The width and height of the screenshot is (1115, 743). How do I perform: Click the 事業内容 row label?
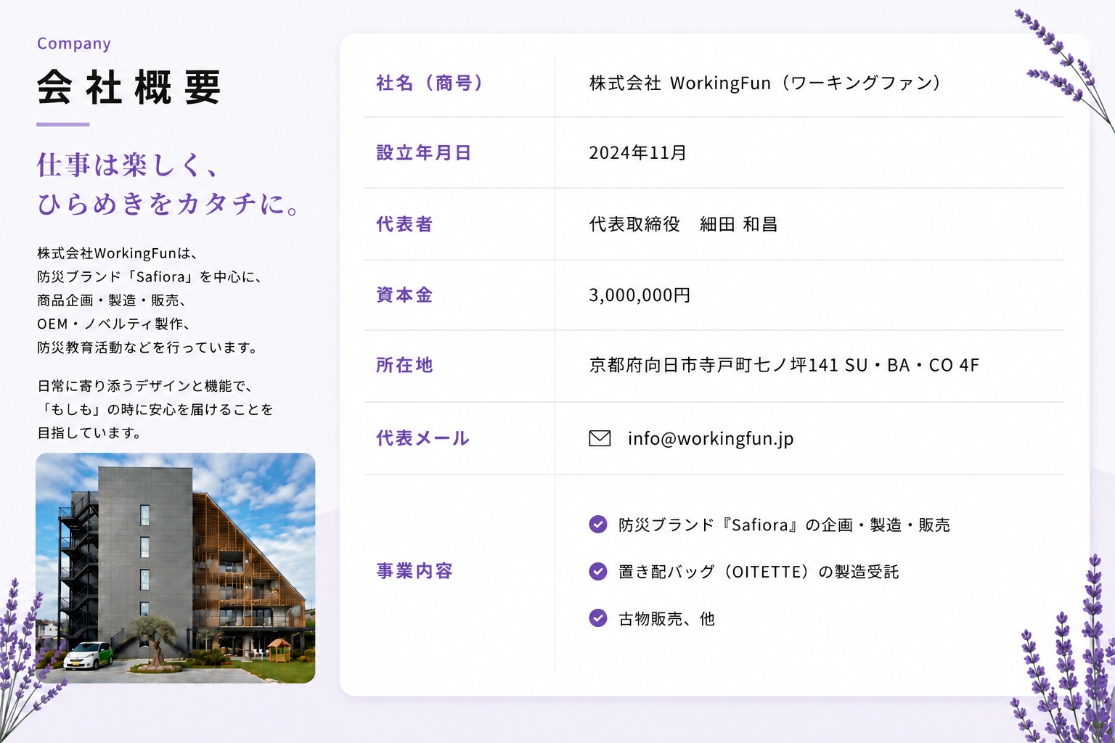point(414,571)
